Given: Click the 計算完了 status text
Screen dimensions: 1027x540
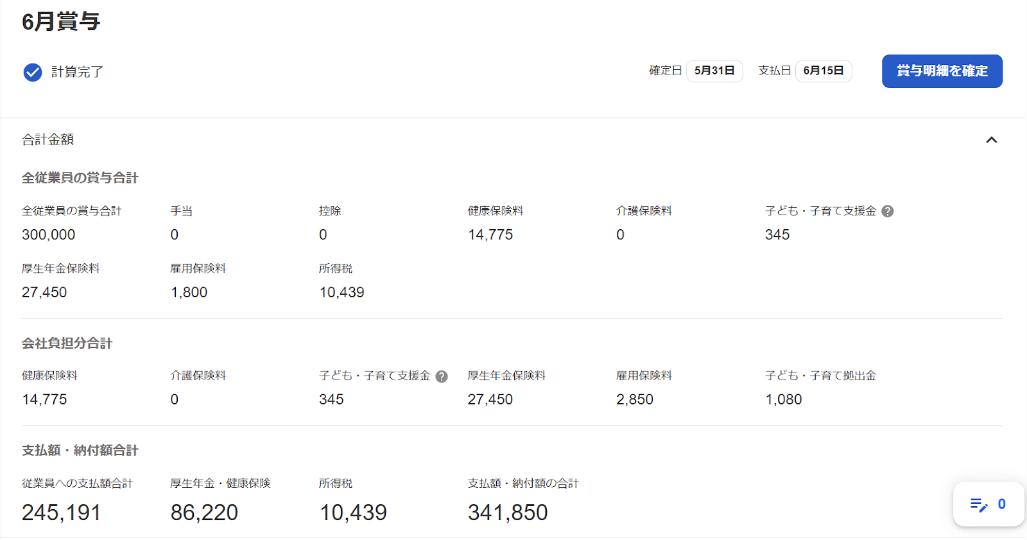Looking at the screenshot, I should pos(77,72).
